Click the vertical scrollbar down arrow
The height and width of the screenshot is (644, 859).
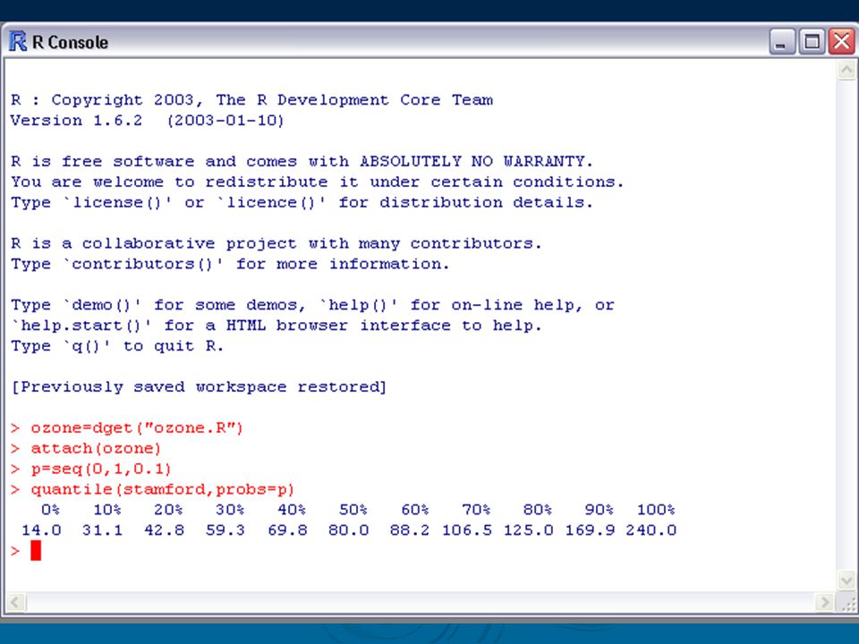point(846,580)
